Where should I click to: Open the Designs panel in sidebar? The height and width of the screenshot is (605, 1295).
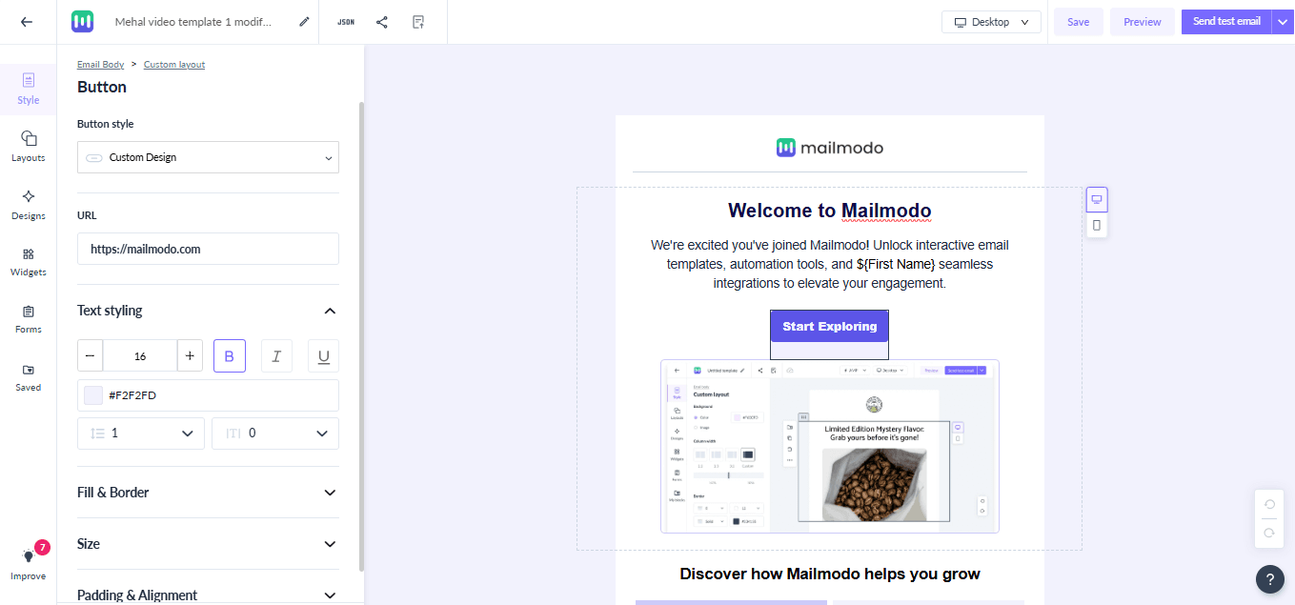pos(29,205)
